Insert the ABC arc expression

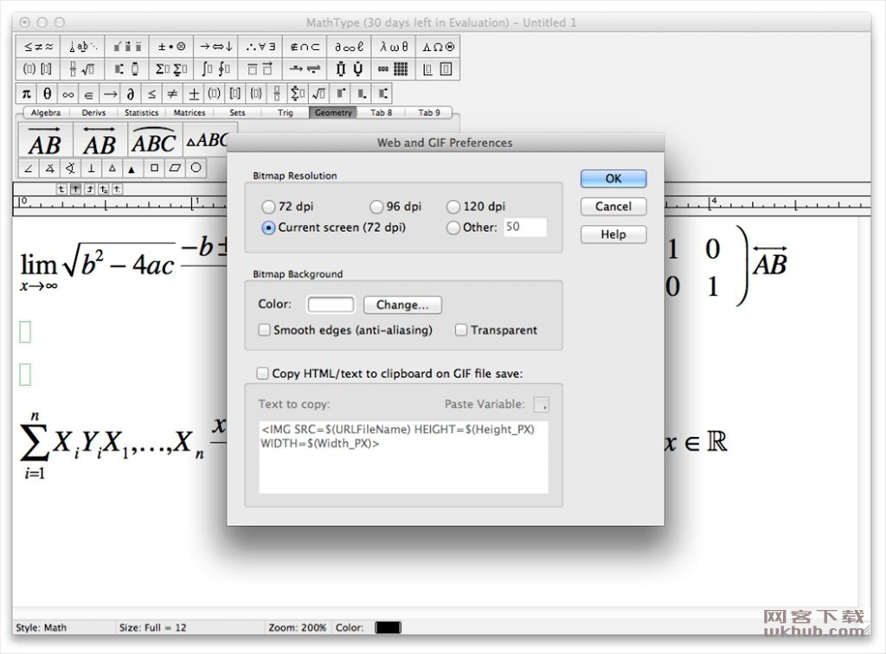pos(154,140)
